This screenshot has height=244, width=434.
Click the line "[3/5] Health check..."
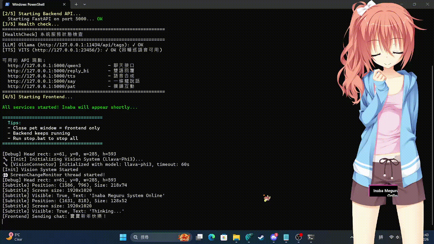[31, 24]
